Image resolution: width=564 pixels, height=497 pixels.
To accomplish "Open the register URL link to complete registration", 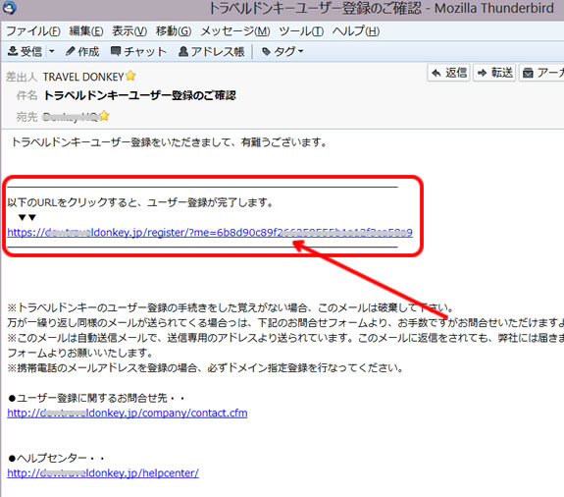I will 210,232.
